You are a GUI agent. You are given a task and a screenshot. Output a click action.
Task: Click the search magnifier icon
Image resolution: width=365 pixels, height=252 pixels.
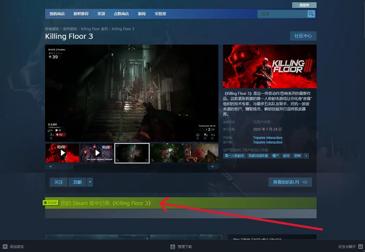tap(311, 14)
